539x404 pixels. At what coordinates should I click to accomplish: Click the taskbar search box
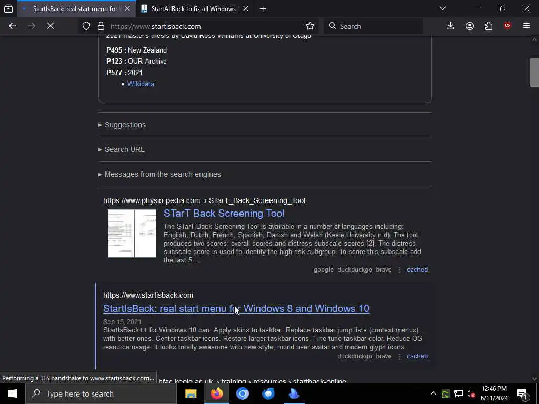click(101, 393)
